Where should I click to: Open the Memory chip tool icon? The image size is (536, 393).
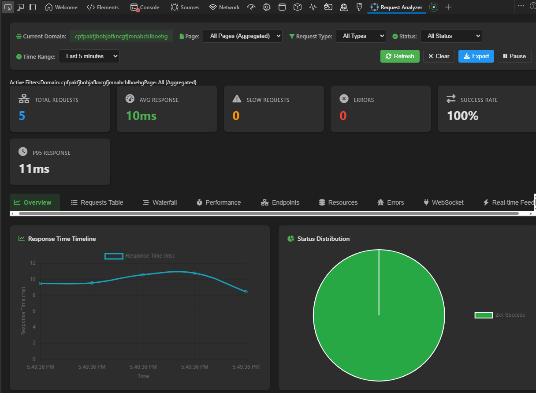pyautogui.click(x=267, y=7)
